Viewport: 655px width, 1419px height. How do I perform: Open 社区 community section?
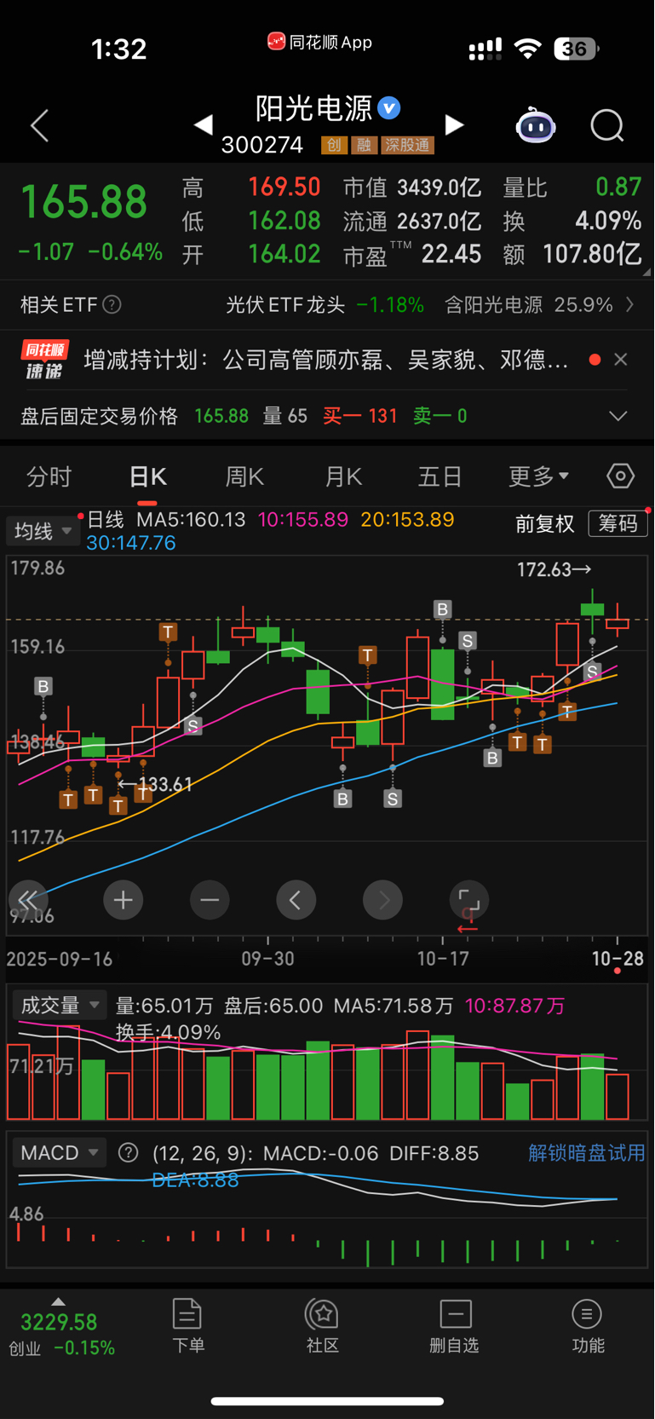pyautogui.click(x=323, y=1326)
